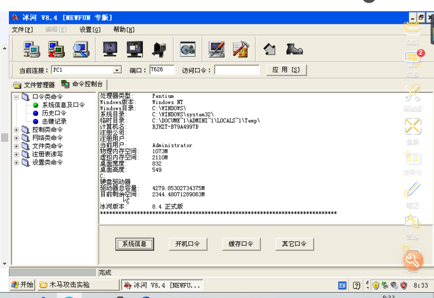Click the 系统信息 button

[134, 244]
